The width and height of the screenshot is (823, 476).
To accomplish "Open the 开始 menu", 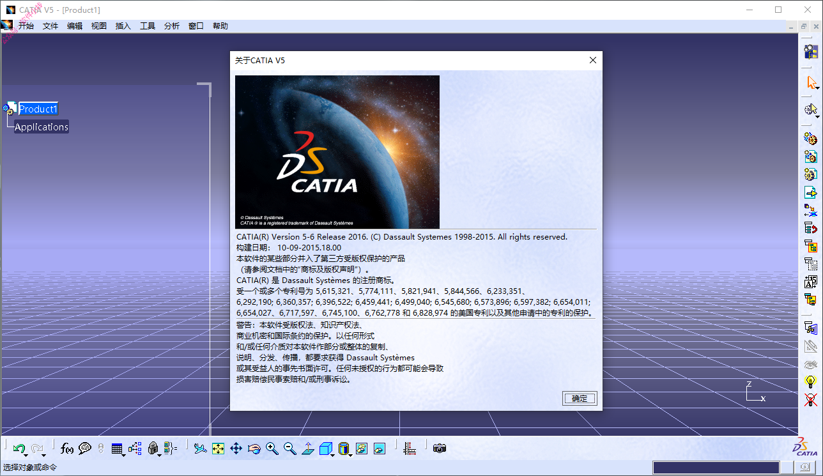I will point(26,26).
